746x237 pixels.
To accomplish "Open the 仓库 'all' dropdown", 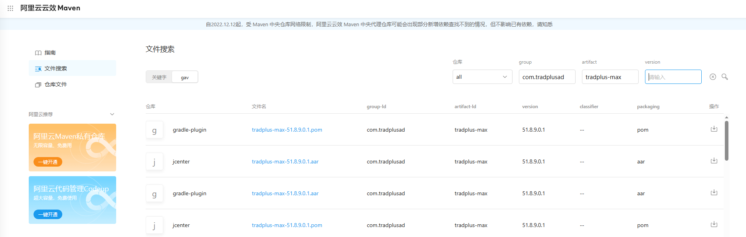I will pos(482,77).
